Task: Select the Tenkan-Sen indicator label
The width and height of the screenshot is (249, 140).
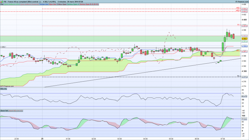Action: point(44,4)
